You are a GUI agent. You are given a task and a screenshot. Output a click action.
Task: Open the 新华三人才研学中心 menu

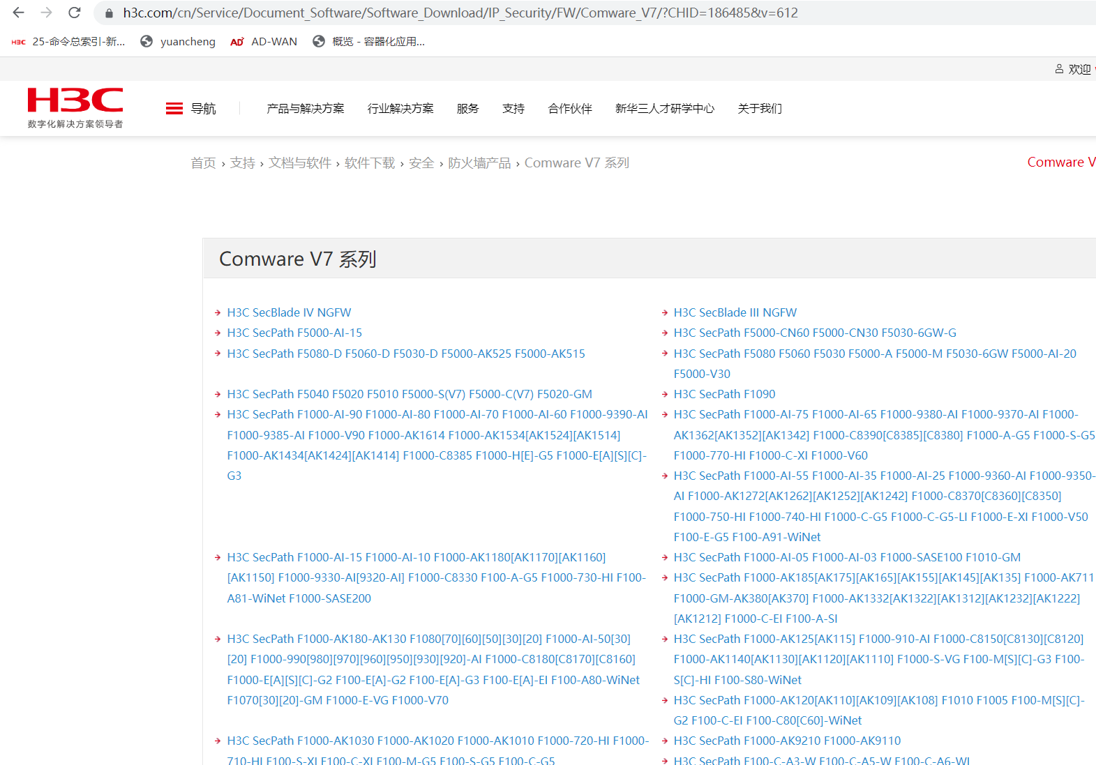pos(665,108)
